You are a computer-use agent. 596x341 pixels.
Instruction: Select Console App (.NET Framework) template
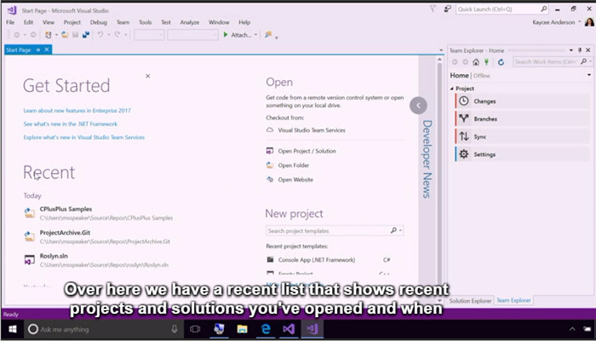[330, 260]
